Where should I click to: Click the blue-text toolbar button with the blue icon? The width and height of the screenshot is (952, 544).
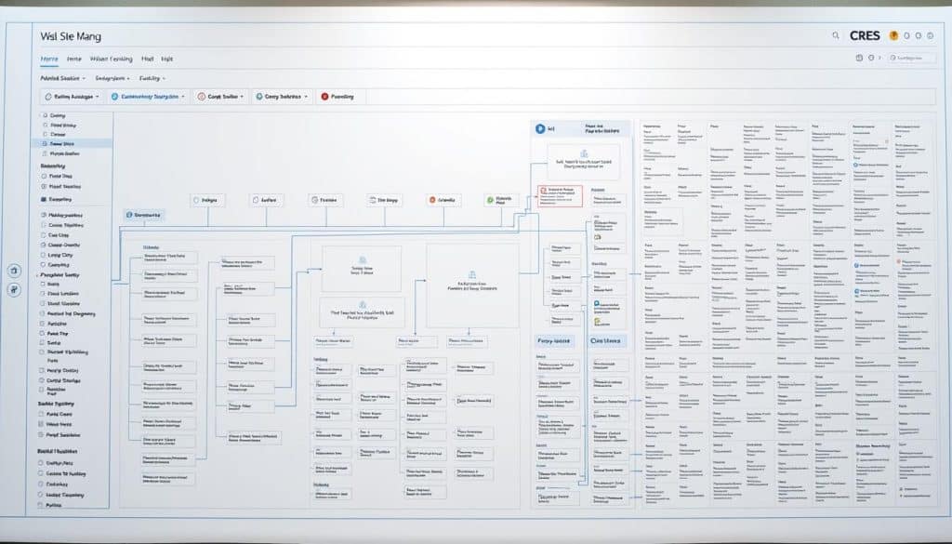[148, 97]
